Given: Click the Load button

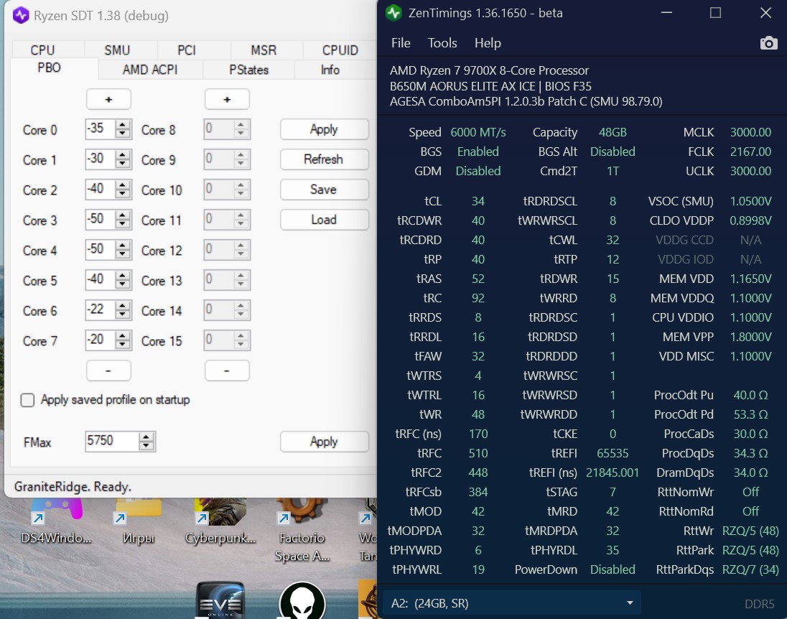Looking at the screenshot, I should [325, 220].
